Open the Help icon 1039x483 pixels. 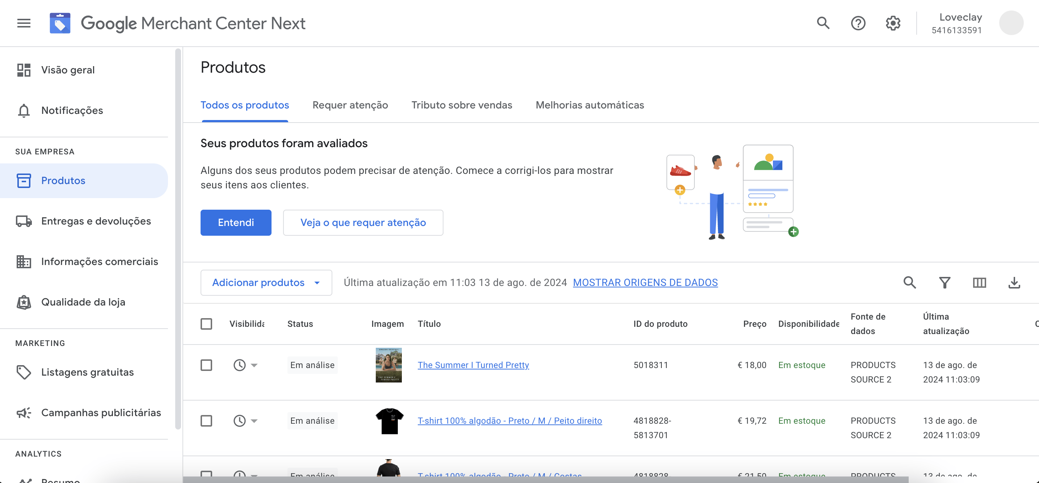click(858, 23)
